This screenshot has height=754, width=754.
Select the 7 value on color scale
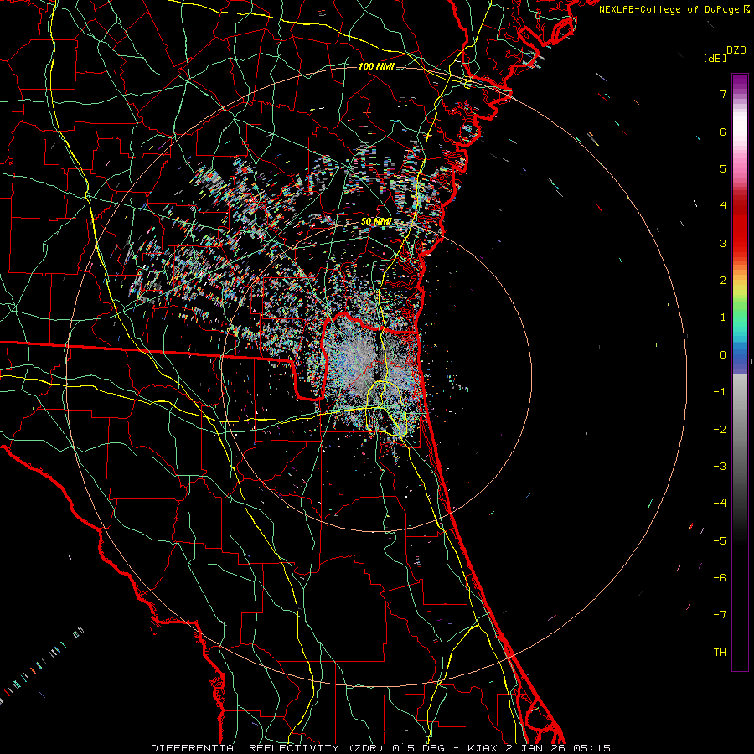pyautogui.click(x=723, y=94)
